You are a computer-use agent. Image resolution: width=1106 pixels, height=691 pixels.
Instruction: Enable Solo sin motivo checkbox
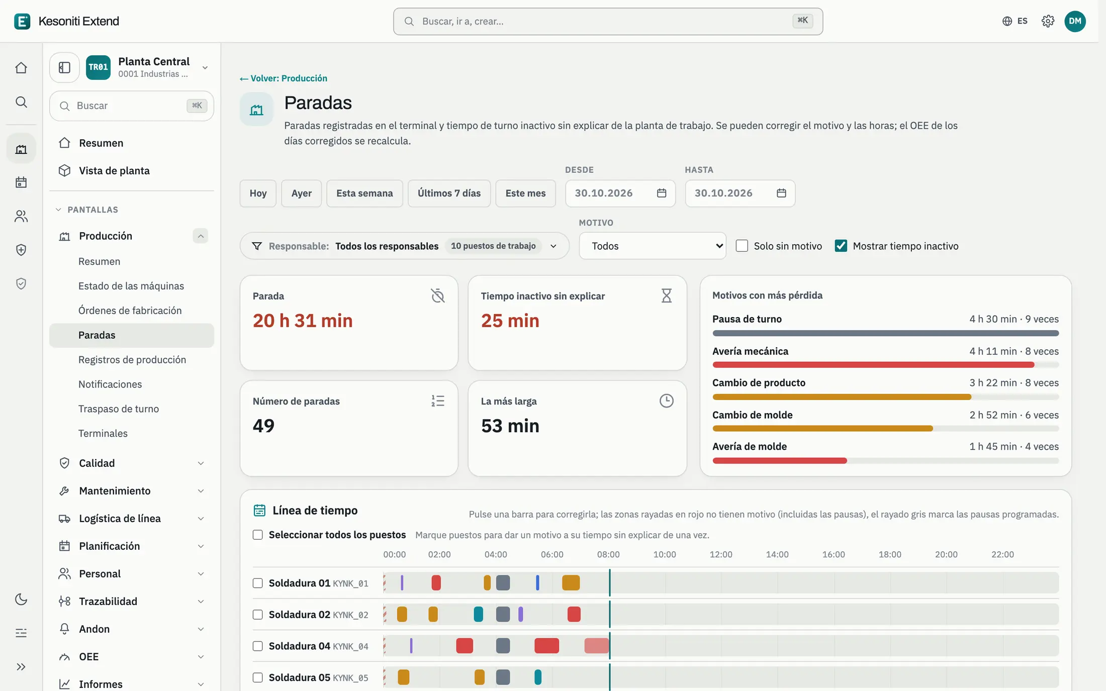(742, 246)
